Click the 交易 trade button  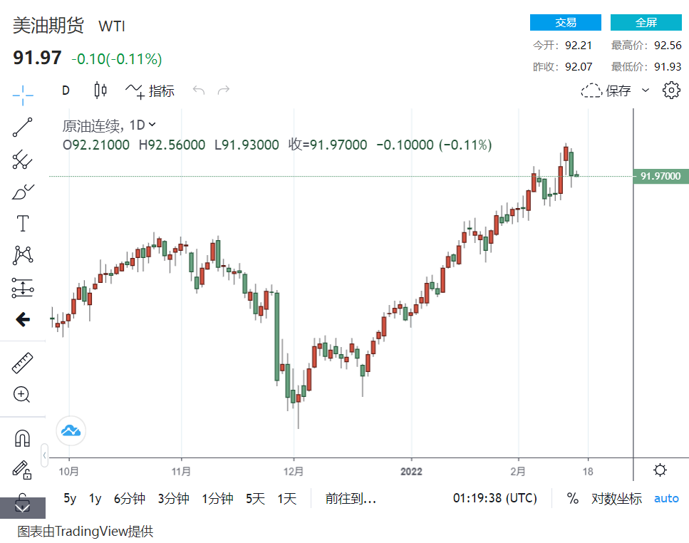click(x=565, y=23)
